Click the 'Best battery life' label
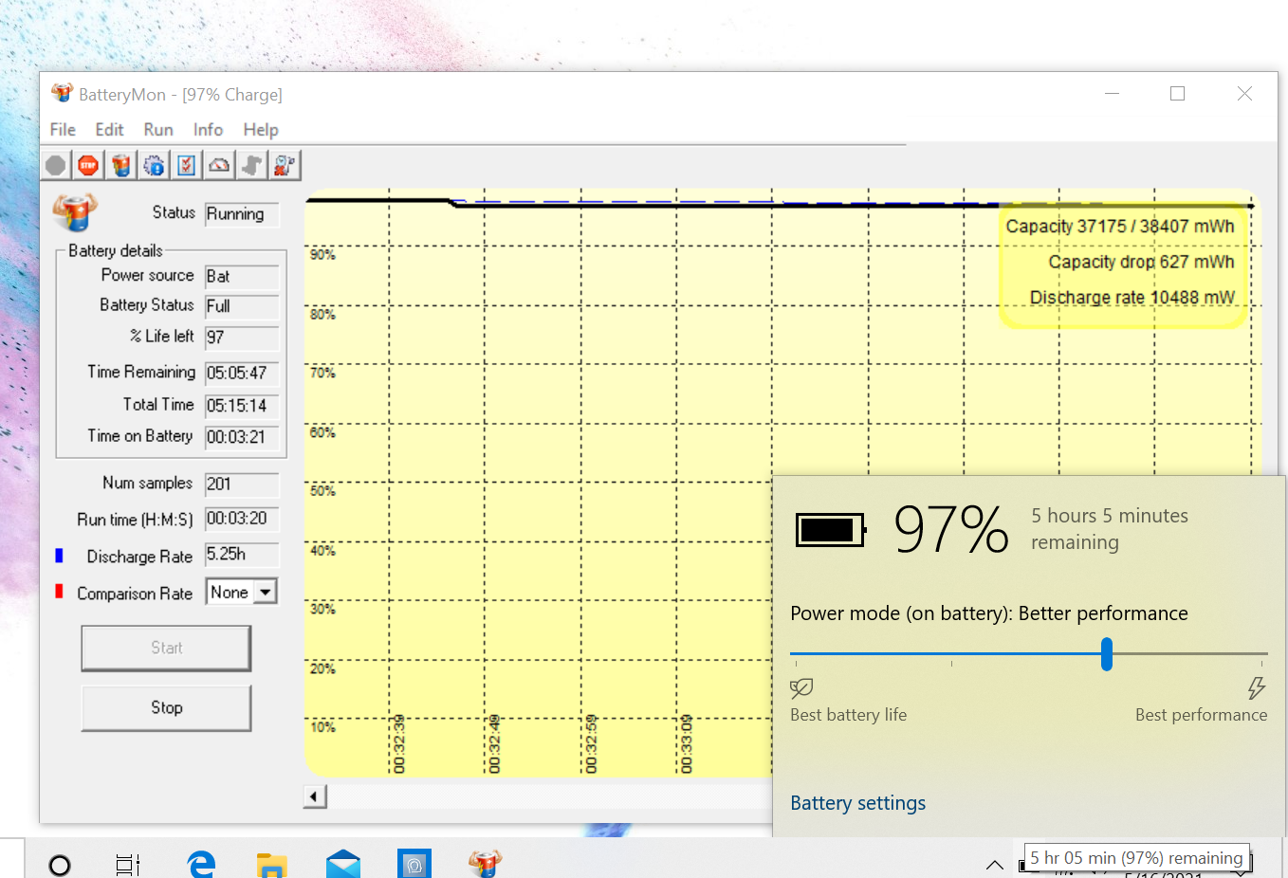 point(848,715)
